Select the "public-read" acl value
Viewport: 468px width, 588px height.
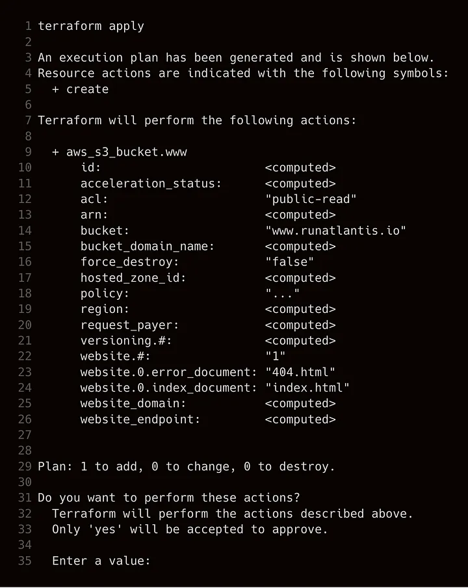(x=311, y=199)
